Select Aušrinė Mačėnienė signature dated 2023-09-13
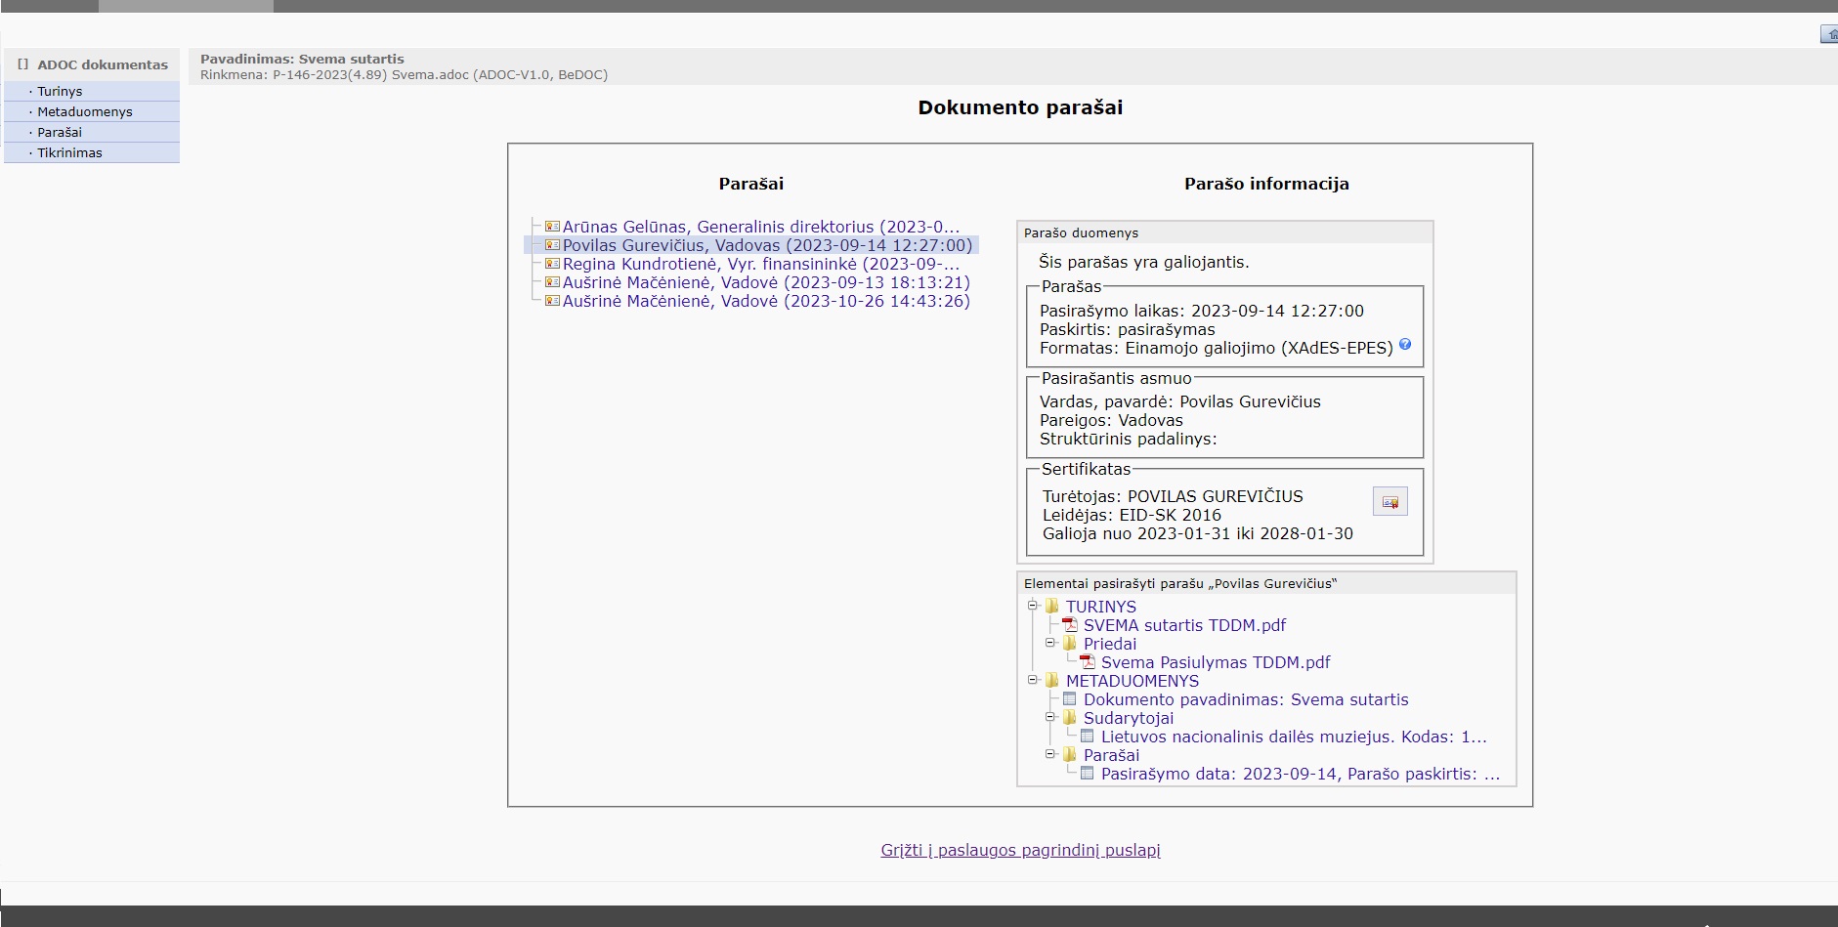This screenshot has width=1838, height=927. 766,282
